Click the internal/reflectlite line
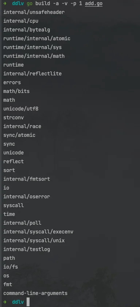This screenshot has width=140, height=307. (32, 74)
